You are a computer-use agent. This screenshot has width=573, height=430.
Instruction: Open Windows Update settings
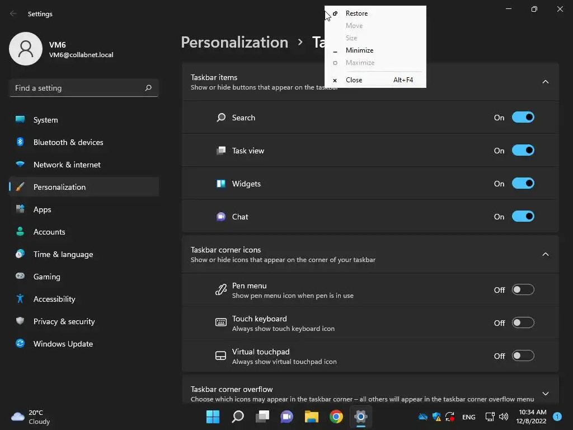(x=84, y=344)
